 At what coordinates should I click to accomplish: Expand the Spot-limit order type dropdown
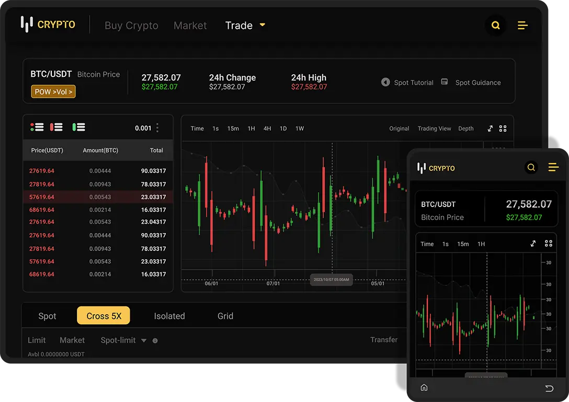pyautogui.click(x=126, y=340)
